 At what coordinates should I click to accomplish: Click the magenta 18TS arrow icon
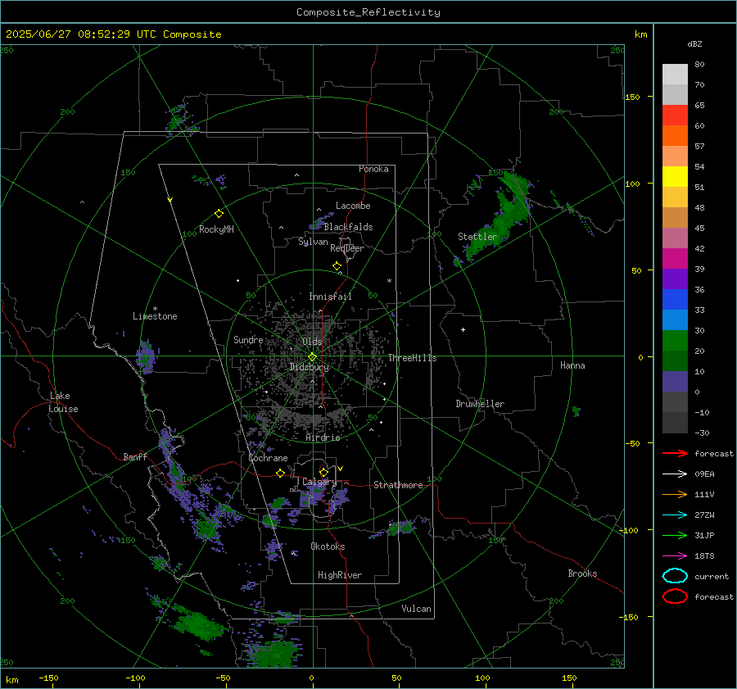675,556
